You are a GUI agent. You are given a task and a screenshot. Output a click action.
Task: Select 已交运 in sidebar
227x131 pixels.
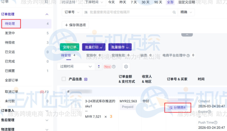[26, 52]
